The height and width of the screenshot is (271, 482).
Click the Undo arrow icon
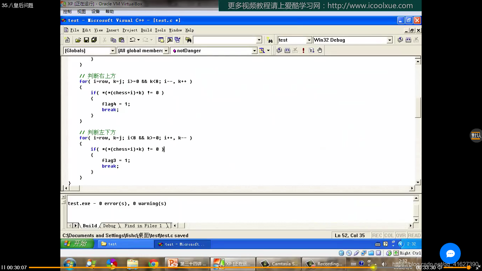(132, 40)
